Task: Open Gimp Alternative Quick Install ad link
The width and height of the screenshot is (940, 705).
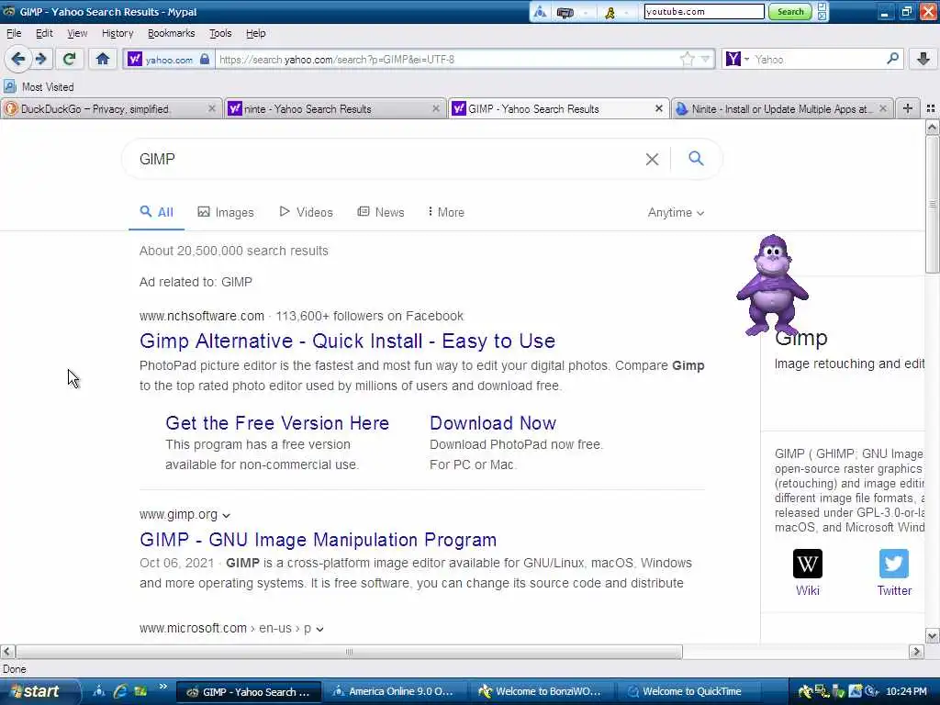Action: (x=347, y=341)
